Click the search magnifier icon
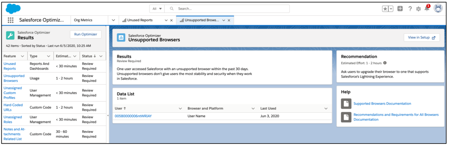This screenshot has height=146, width=449. click(x=172, y=9)
